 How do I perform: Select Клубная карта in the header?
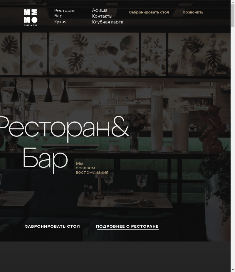108,22
